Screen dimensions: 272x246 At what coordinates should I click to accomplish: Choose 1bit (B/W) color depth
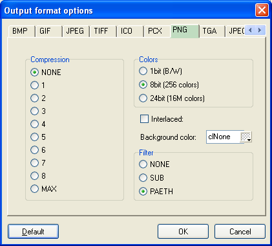(143, 71)
